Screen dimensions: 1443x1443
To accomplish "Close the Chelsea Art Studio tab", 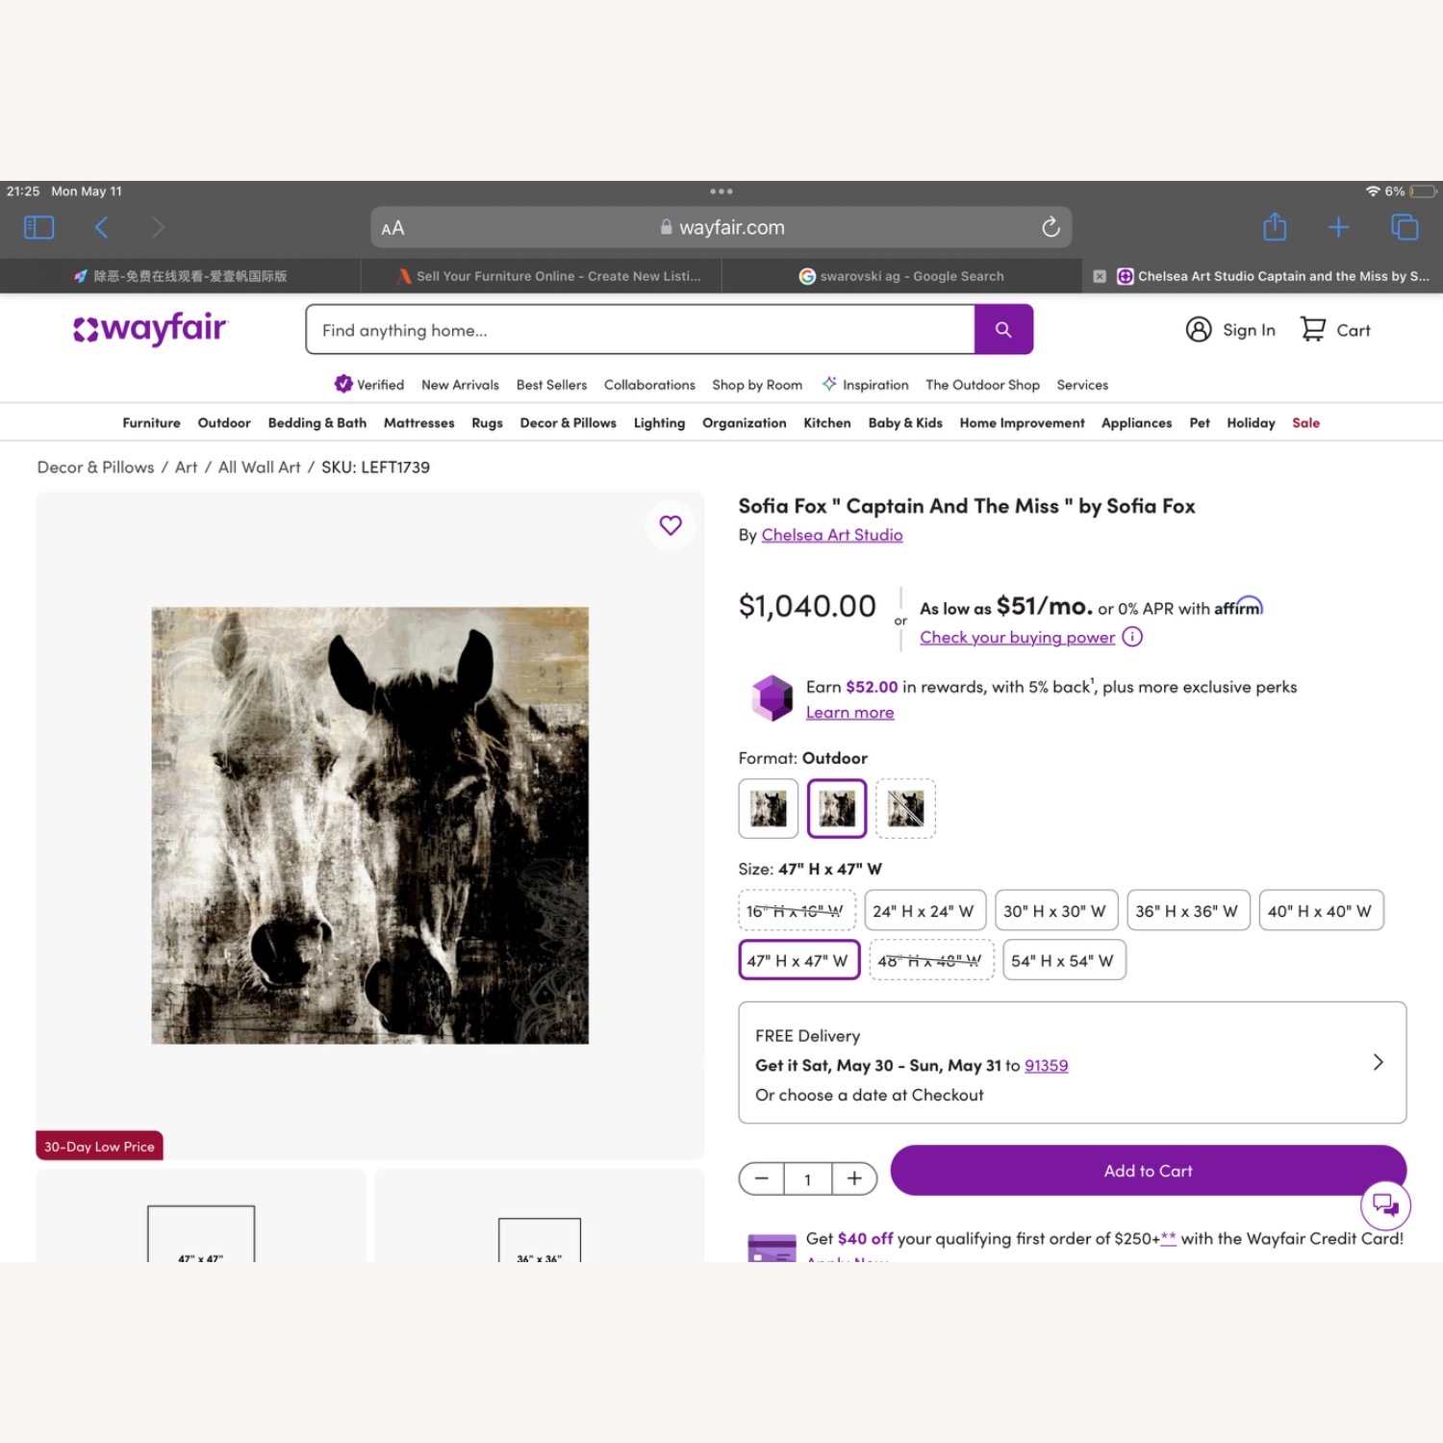I will point(1100,276).
